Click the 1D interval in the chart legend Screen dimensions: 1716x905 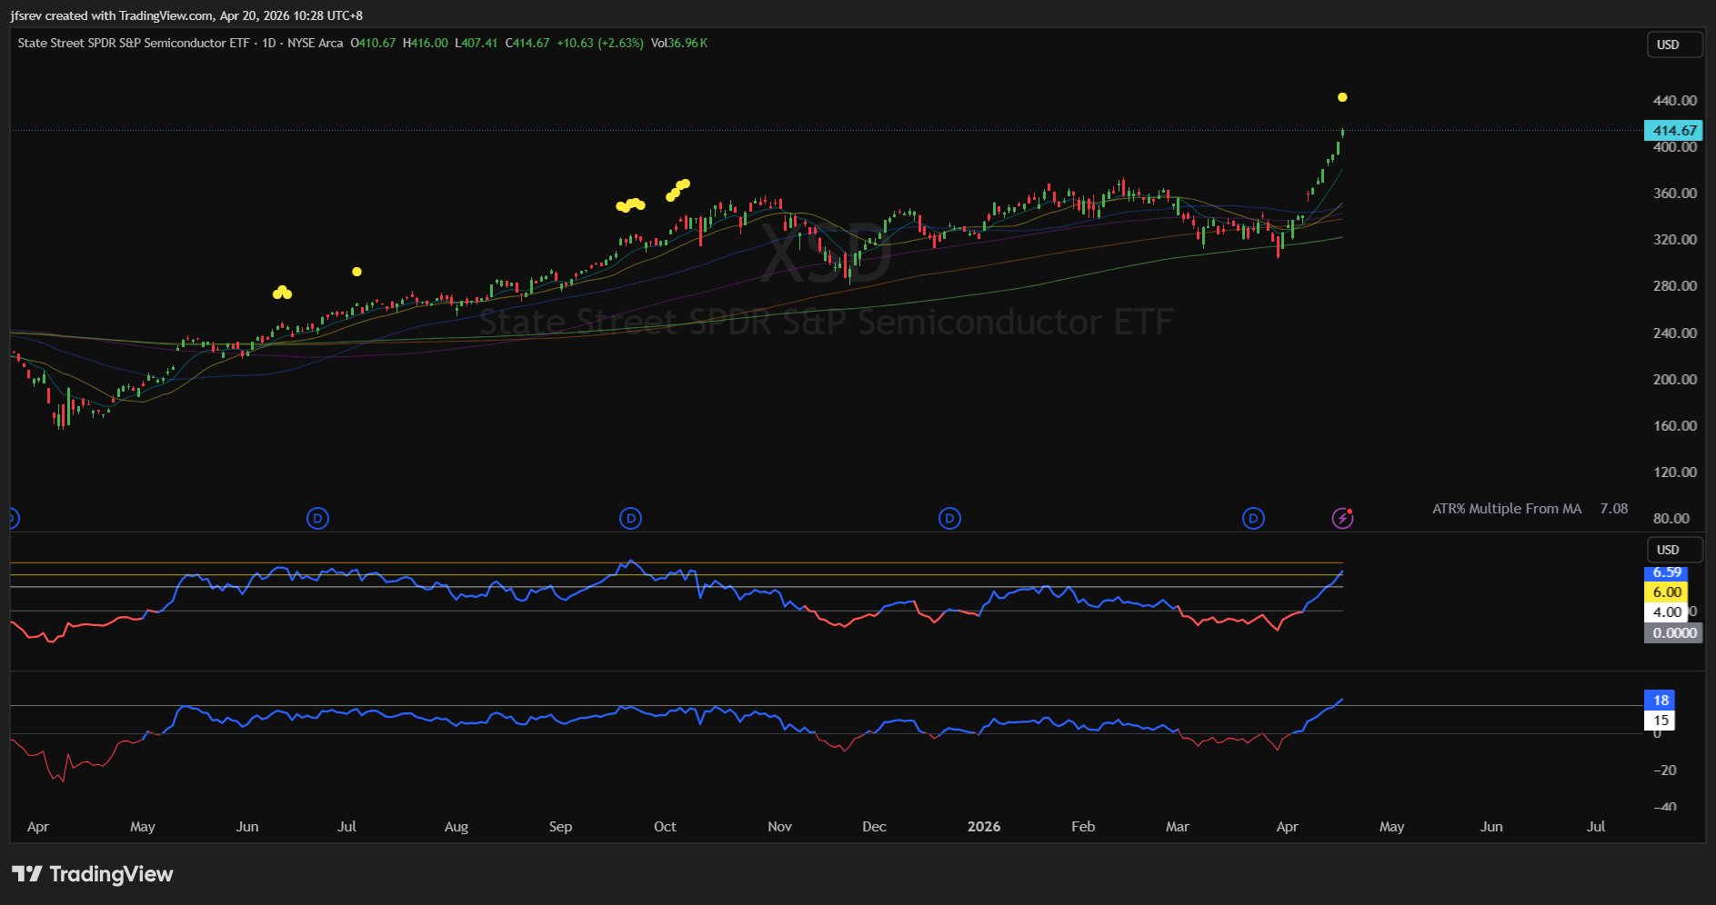(268, 43)
